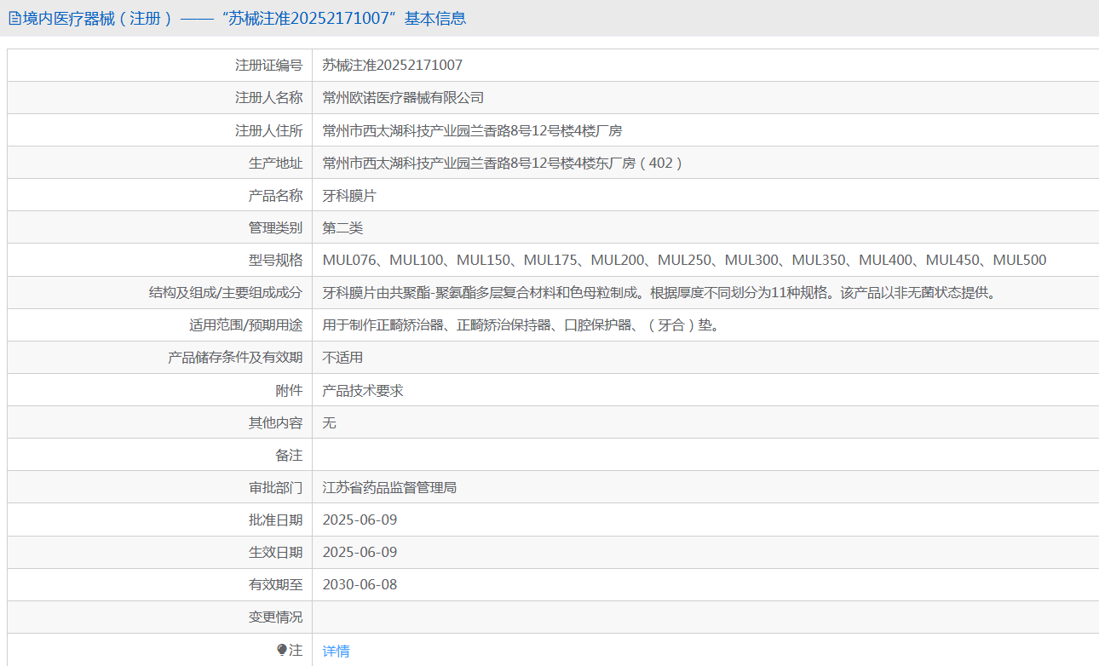Viewport: 1099px width, 666px height.
Task: Select approval department 江苏省药品监督管理局
Action: pyautogui.click(x=389, y=487)
